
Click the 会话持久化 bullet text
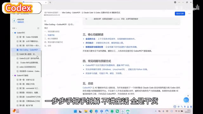(90, 39)
